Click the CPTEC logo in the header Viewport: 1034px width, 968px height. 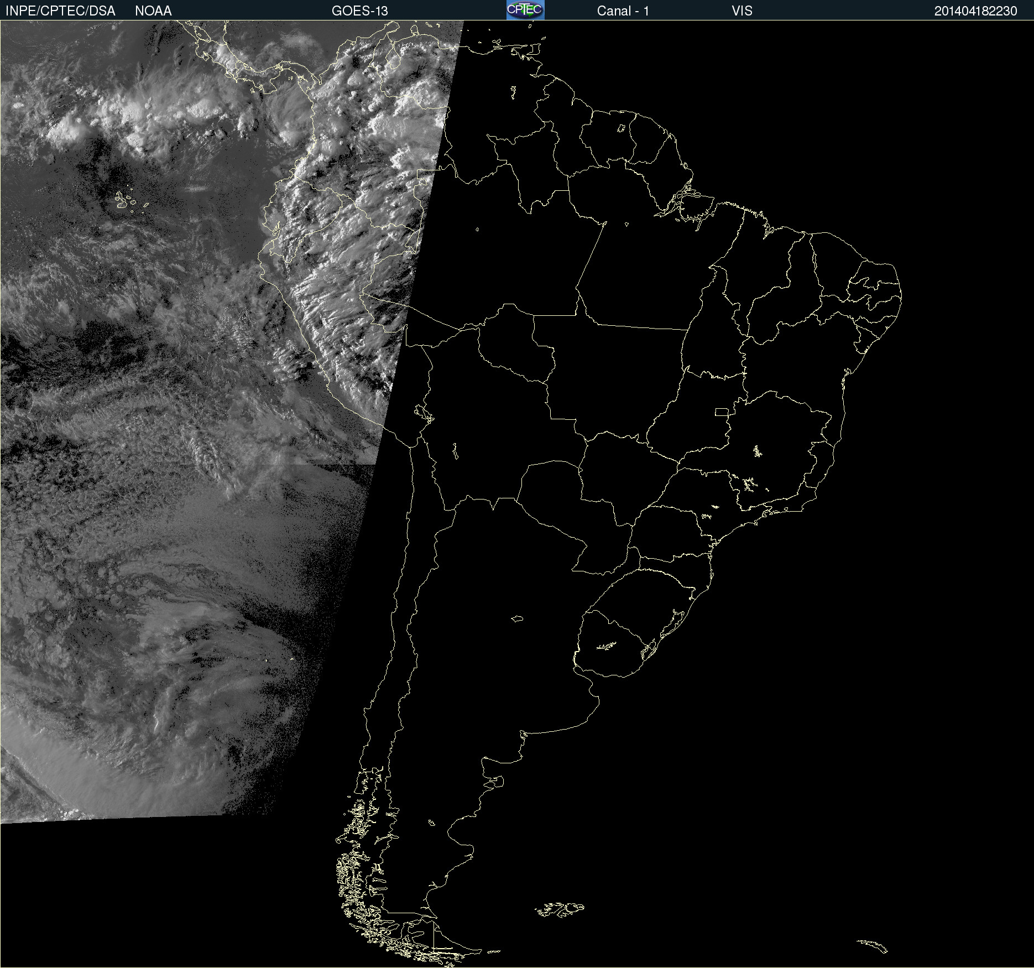point(525,10)
